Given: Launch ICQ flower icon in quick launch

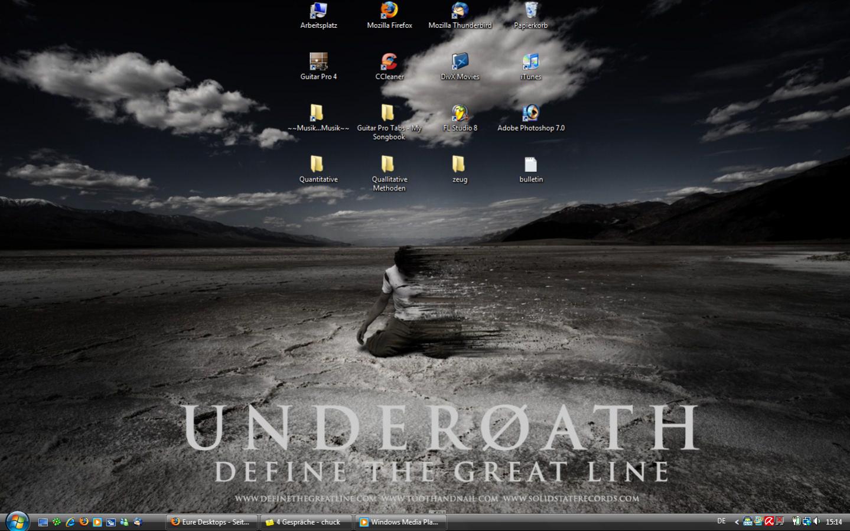Looking at the screenshot, I should point(57,522).
